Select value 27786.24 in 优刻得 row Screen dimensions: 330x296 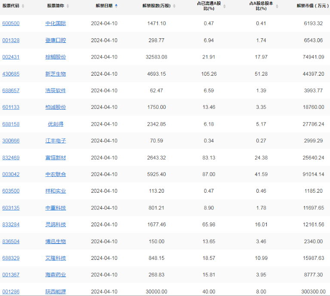pos(313,124)
